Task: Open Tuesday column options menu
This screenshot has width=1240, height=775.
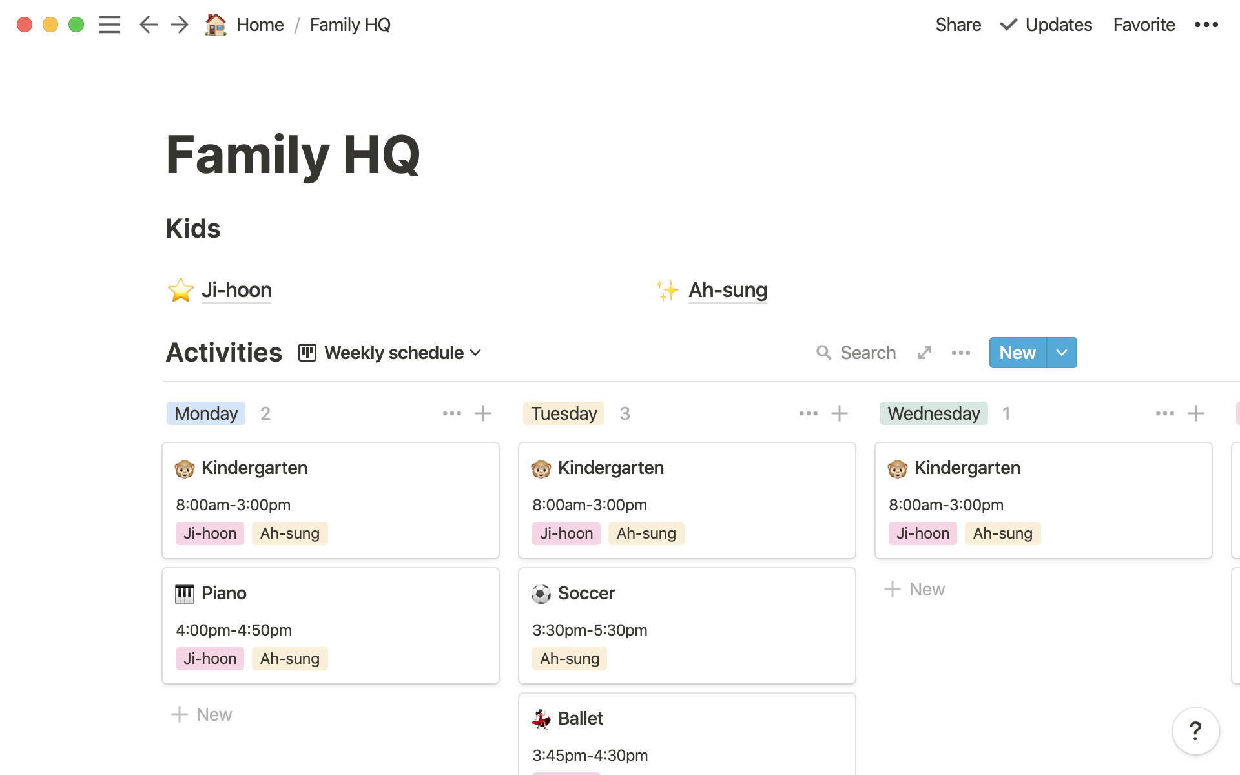Action: coord(809,413)
